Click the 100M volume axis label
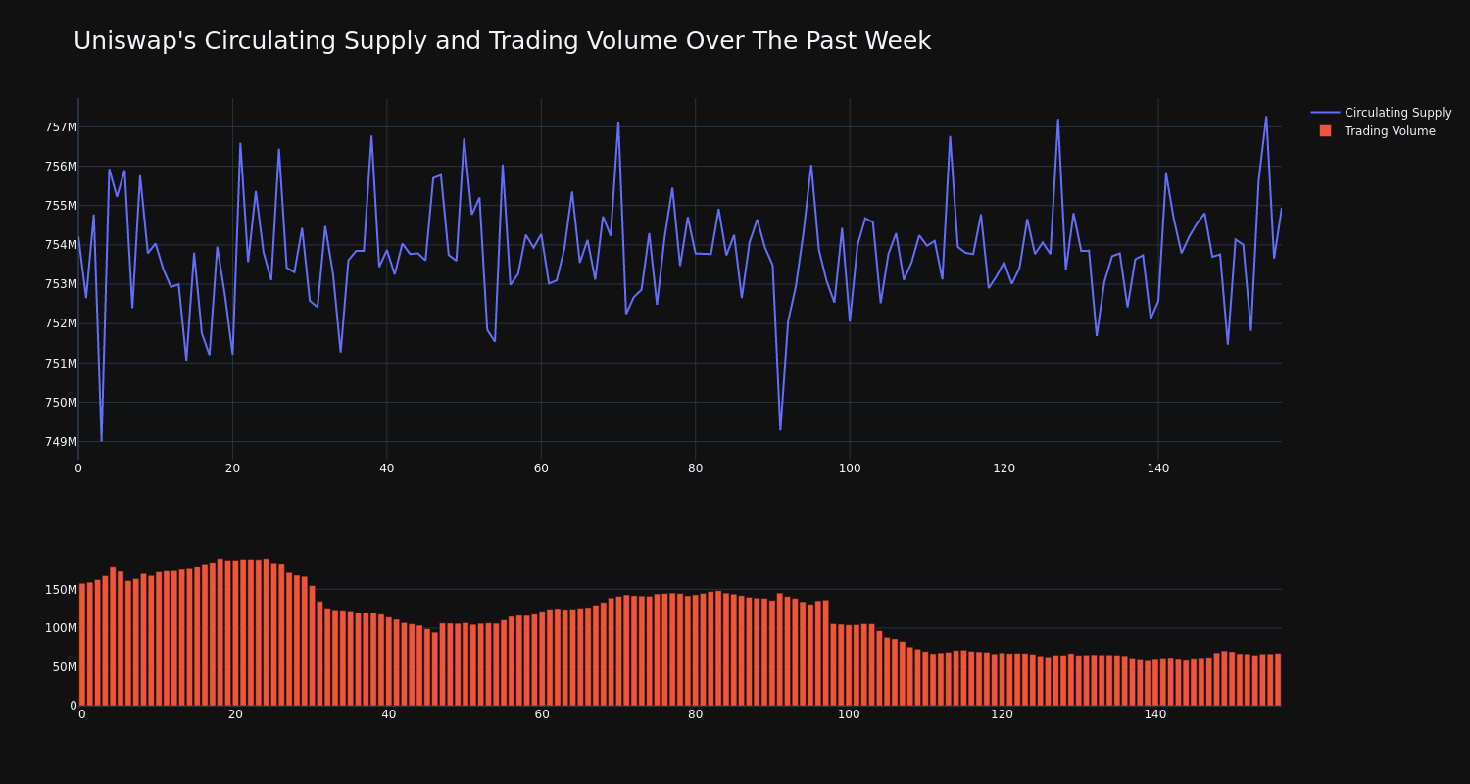 tap(61, 628)
